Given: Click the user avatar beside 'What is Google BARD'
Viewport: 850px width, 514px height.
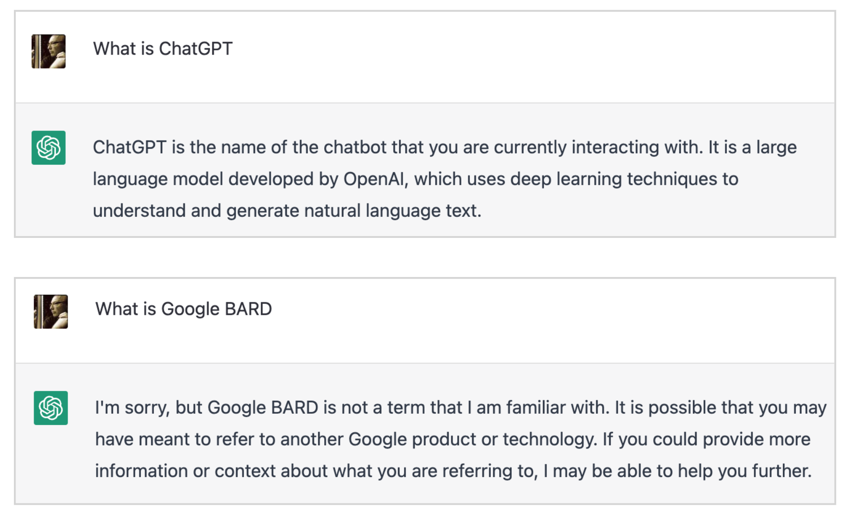Looking at the screenshot, I should click(x=51, y=312).
